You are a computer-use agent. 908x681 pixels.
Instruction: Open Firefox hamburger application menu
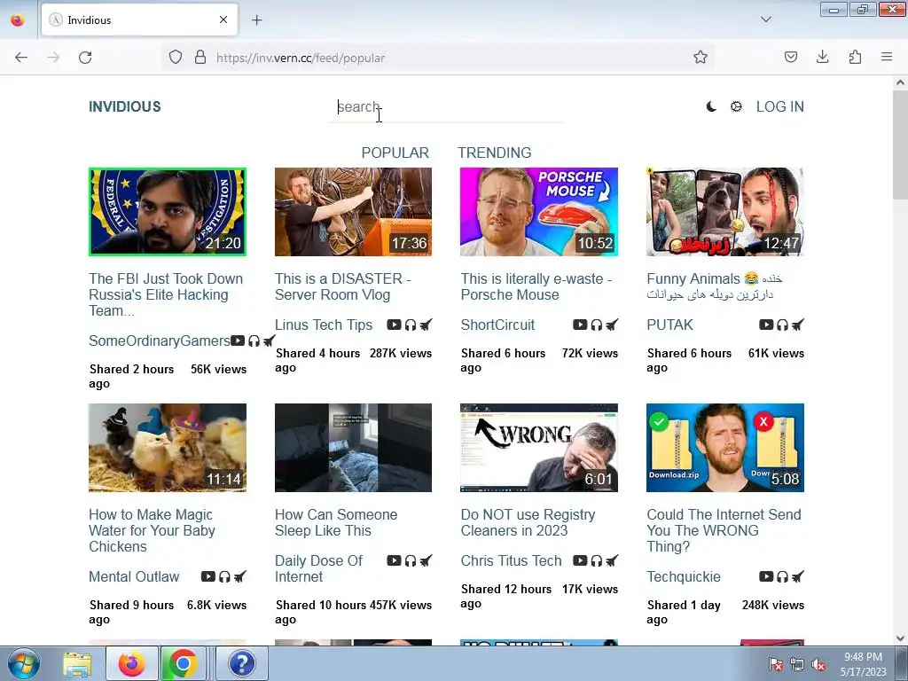(887, 58)
